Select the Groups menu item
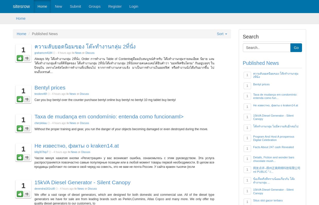The image size is (319, 205). [94, 6]
